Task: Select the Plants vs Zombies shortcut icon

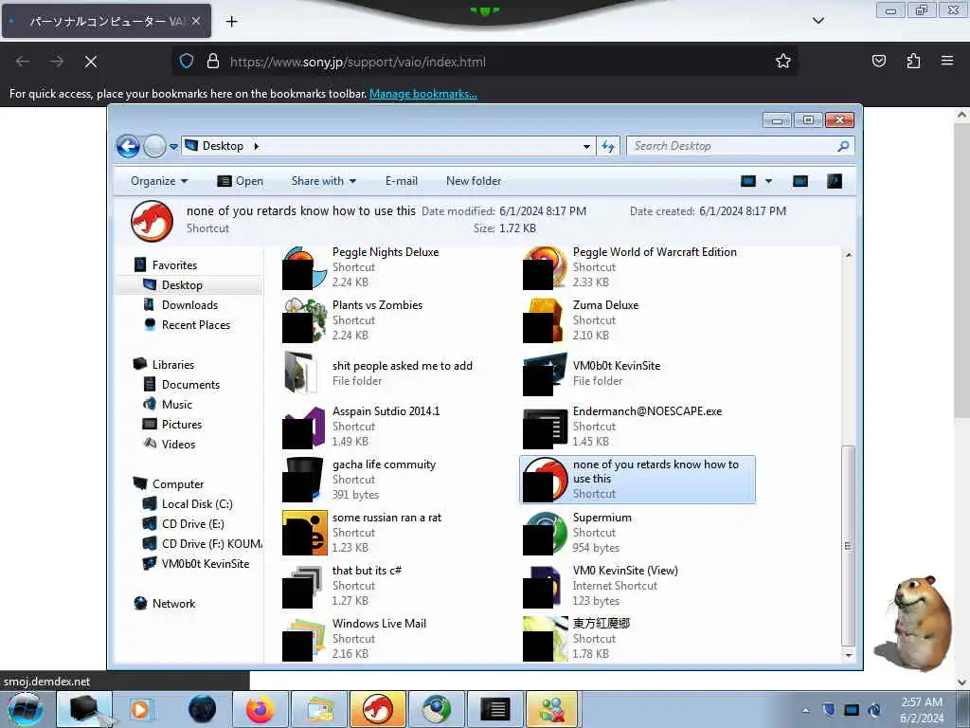Action: point(304,320)
